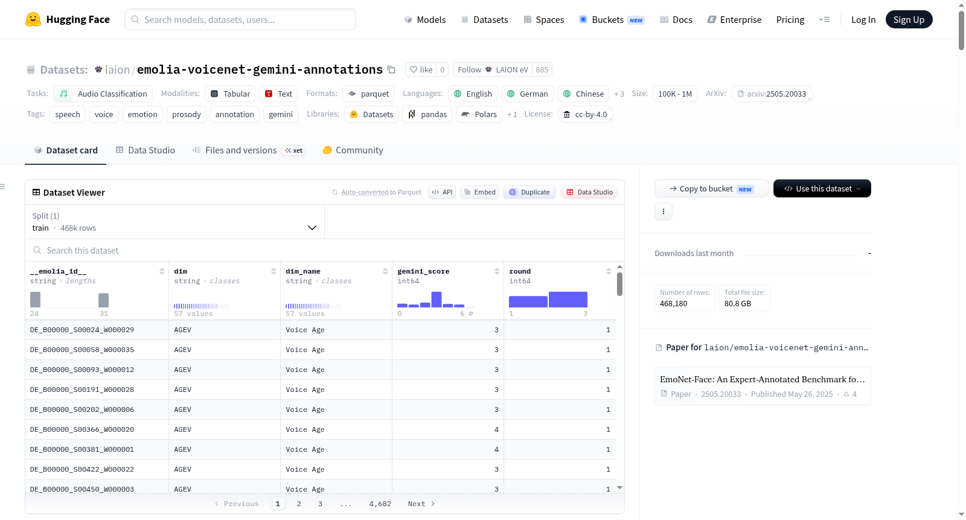Sort by the __emolia_id__ column

pos(162,271)
